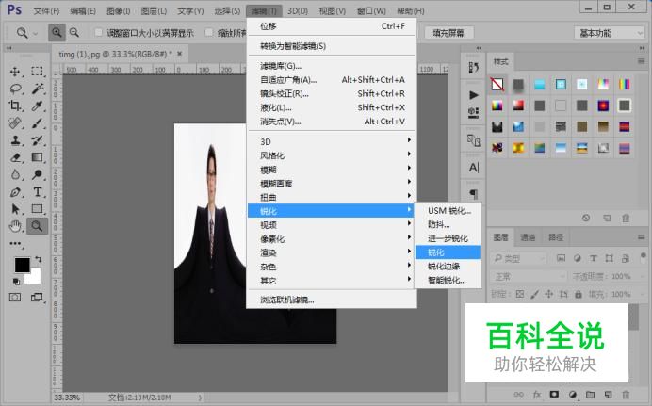The image size is (652, 406).
Task: Choose 浏览联机滤镜 entry
Action: [332, 300]
